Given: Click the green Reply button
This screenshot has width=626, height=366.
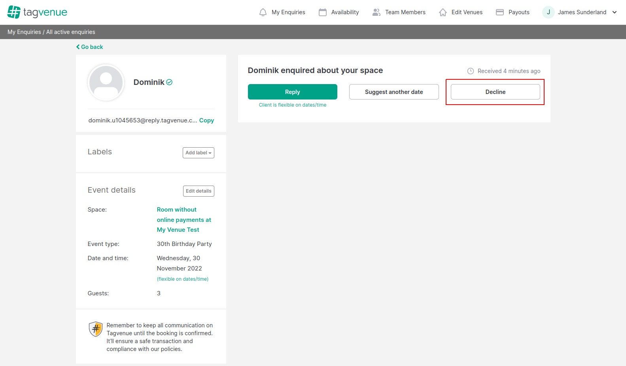Looking at the screenshot, I should (x=293, y=92).
